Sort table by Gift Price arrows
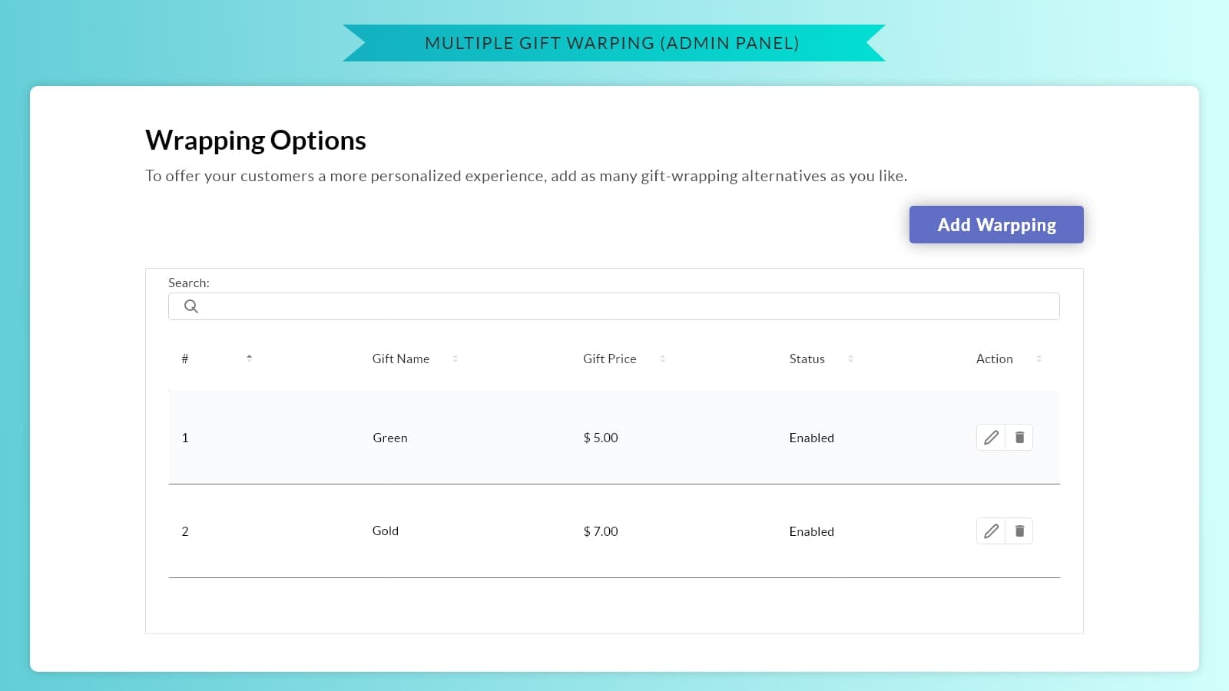 coord(662,359)
